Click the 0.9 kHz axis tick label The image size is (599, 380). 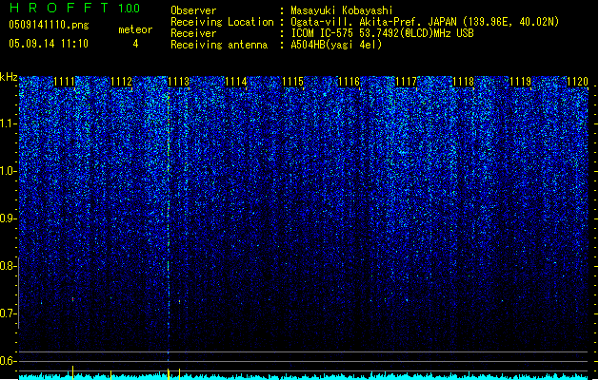pos(8,218)
